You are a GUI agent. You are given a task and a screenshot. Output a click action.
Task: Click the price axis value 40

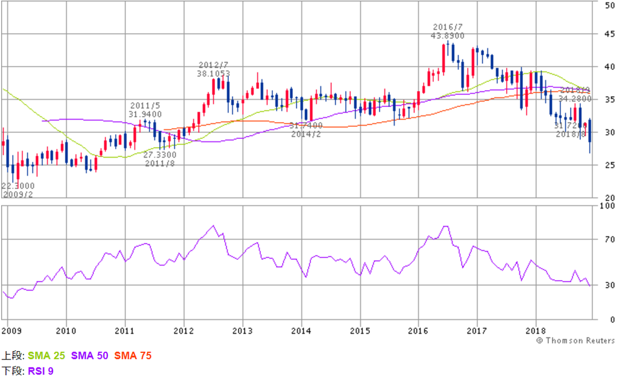pyautogui.click(x=610, y=67)
